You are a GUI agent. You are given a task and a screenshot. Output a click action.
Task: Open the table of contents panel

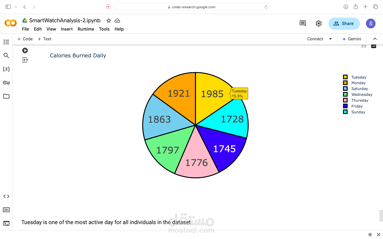[x=6, y=42]
